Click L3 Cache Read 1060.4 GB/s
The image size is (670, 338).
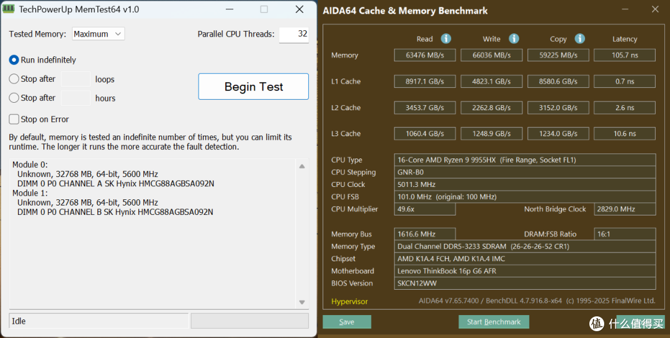click(425, 134)
